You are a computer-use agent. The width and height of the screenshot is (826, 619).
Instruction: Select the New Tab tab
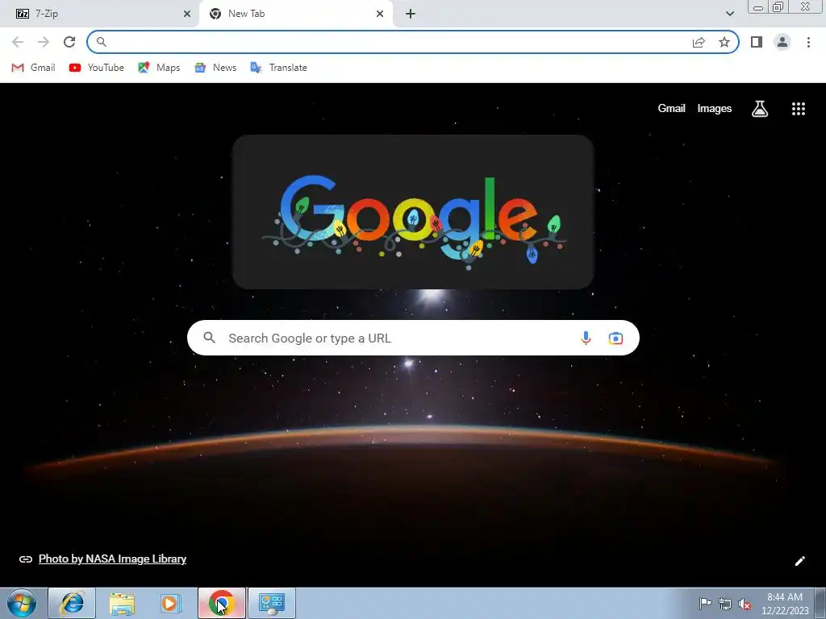296,14
